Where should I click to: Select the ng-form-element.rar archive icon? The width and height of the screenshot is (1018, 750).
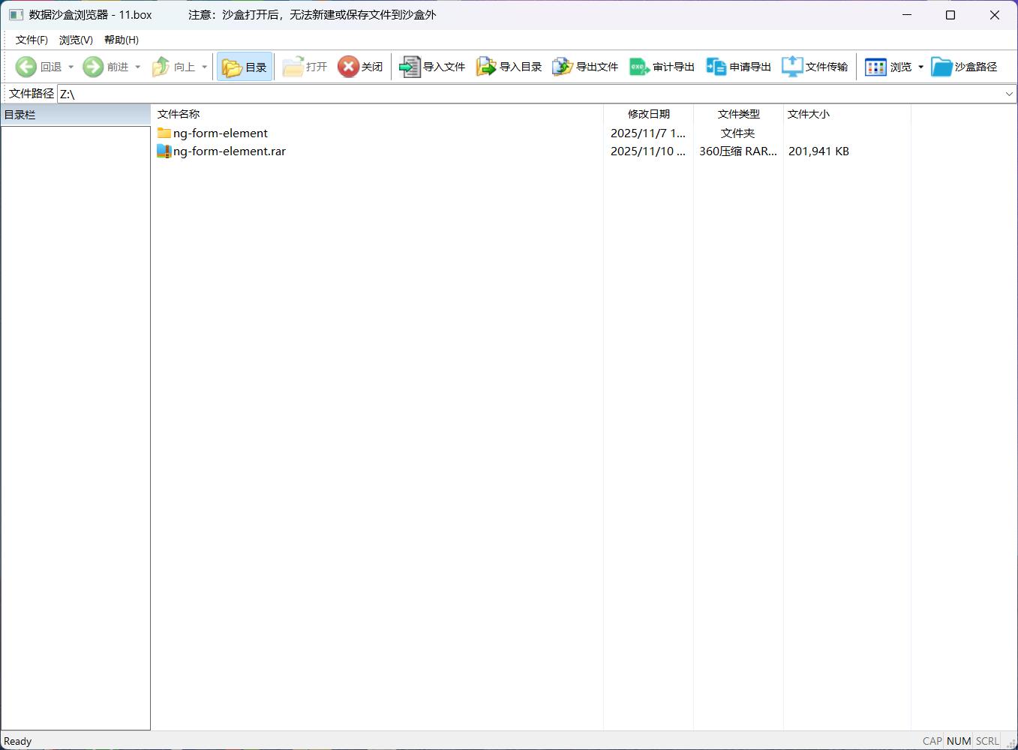point(164,151)
